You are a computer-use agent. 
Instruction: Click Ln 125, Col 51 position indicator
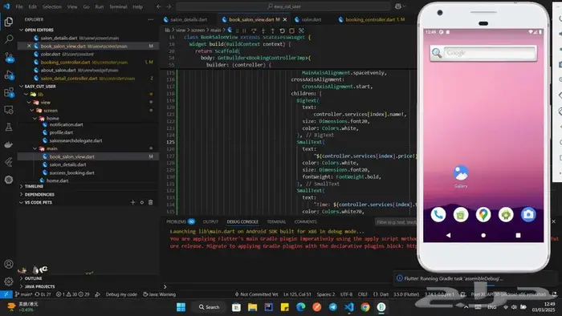[298, 294]
